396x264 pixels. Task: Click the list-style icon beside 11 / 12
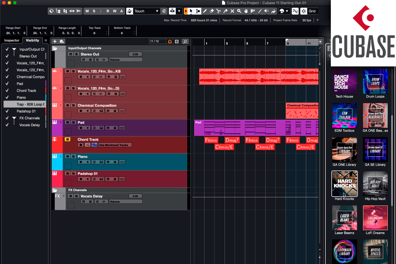point(177,41)
